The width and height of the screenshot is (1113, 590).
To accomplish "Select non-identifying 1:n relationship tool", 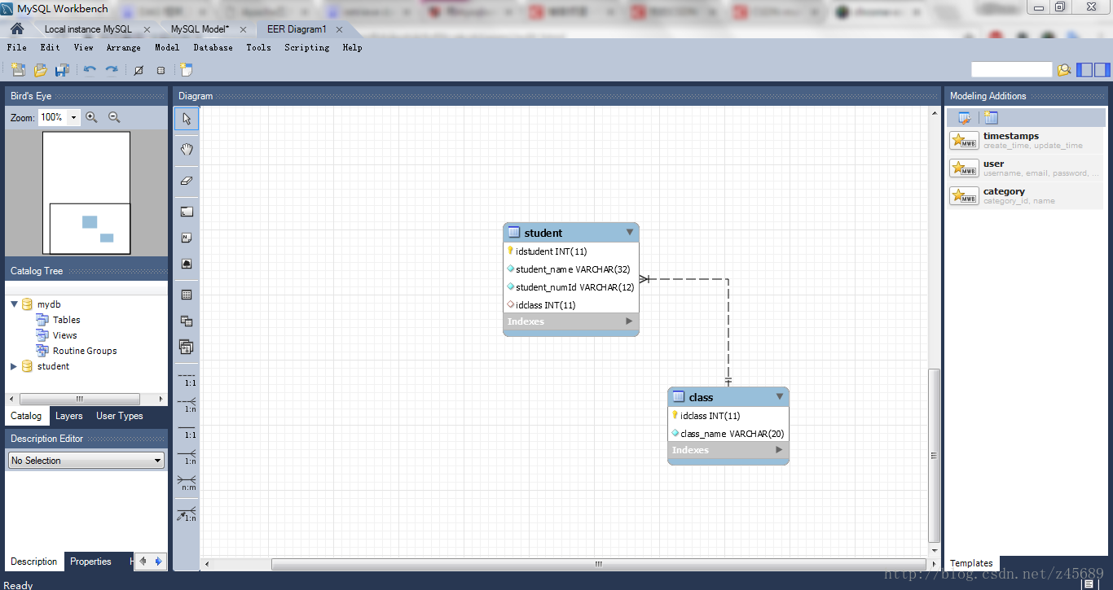I will (187, 404).
